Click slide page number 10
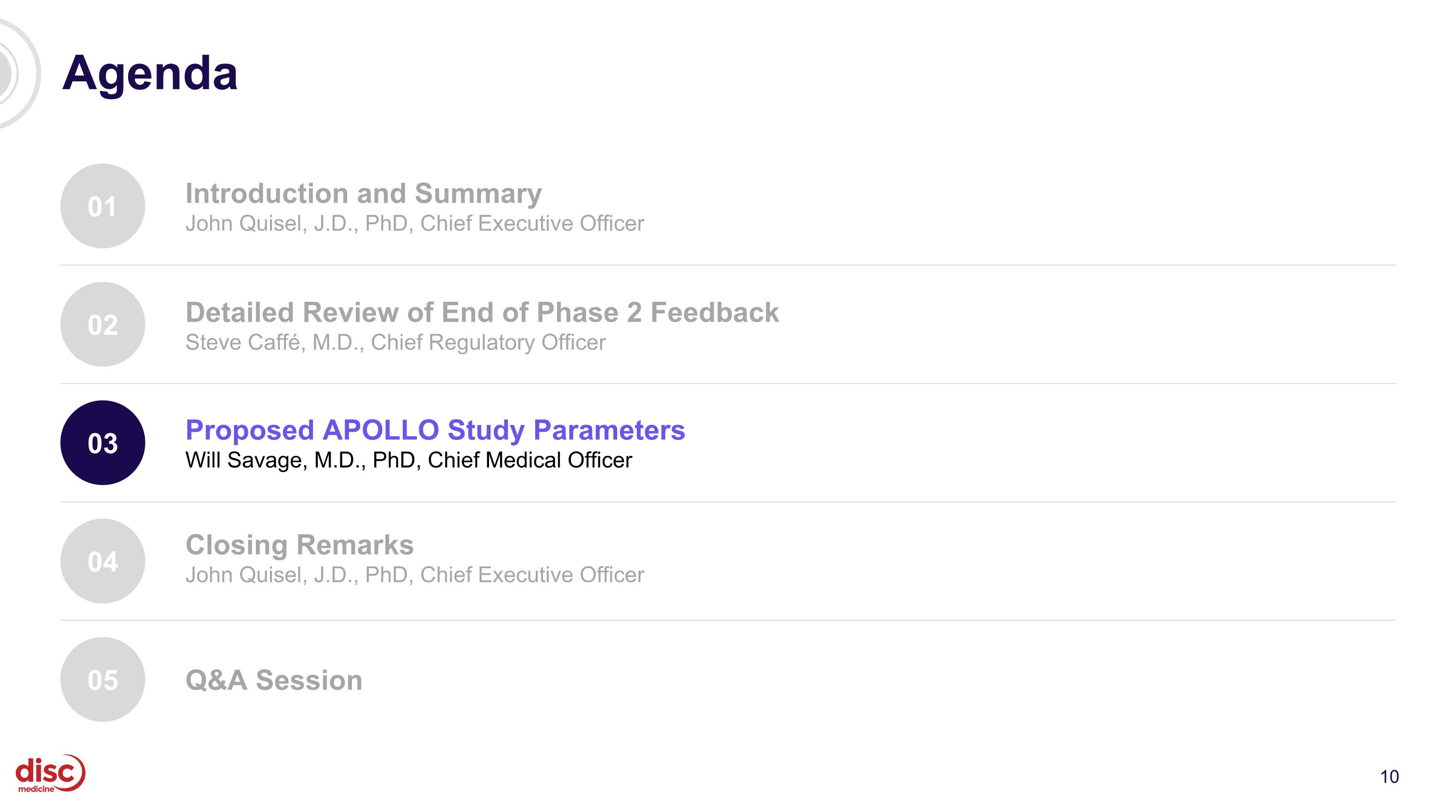Screen dimensions: 1444x812 click(x=1390, y=777)
